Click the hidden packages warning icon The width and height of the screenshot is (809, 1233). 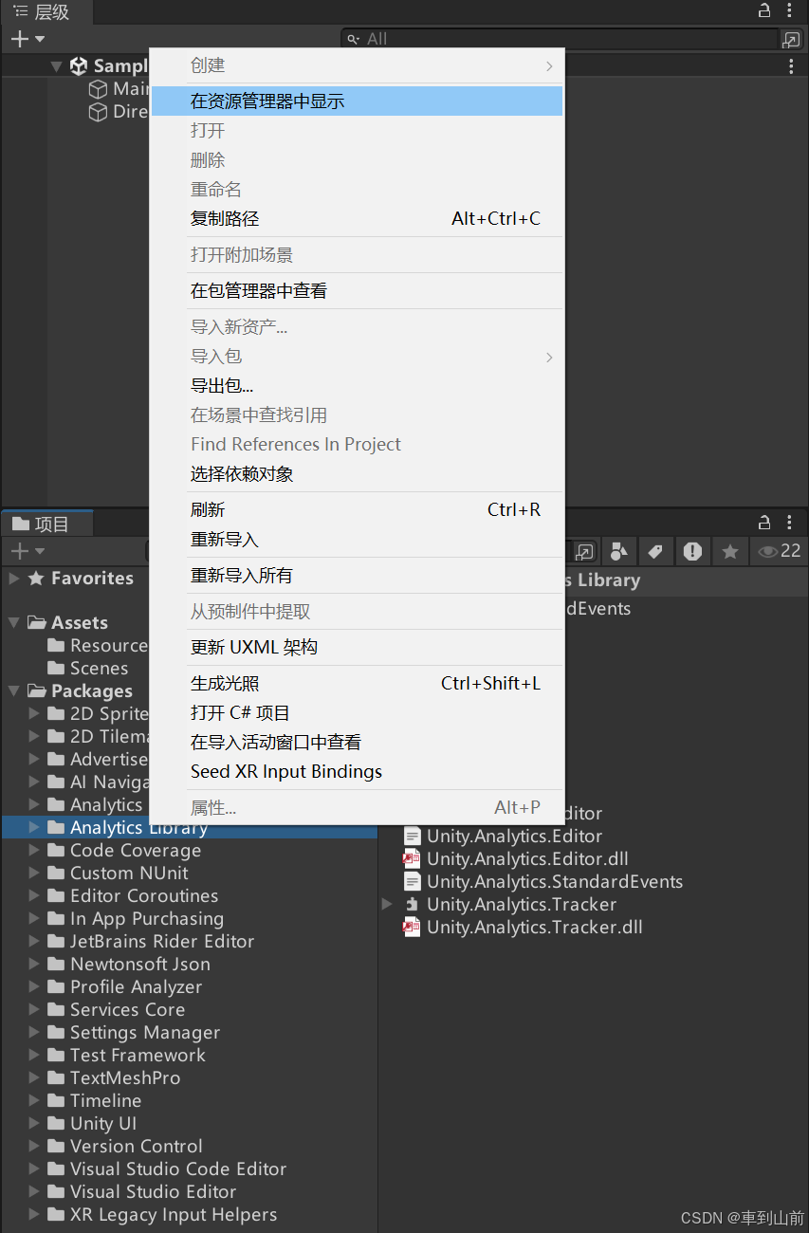(x=693, y=551)
